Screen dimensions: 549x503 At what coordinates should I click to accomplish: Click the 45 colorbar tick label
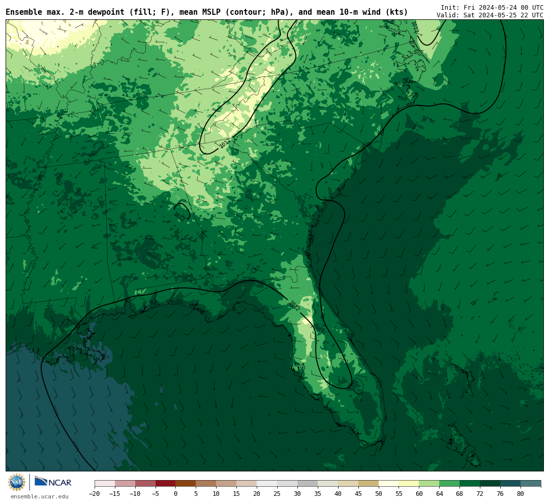pyautogui.click(x=358, y=494)
